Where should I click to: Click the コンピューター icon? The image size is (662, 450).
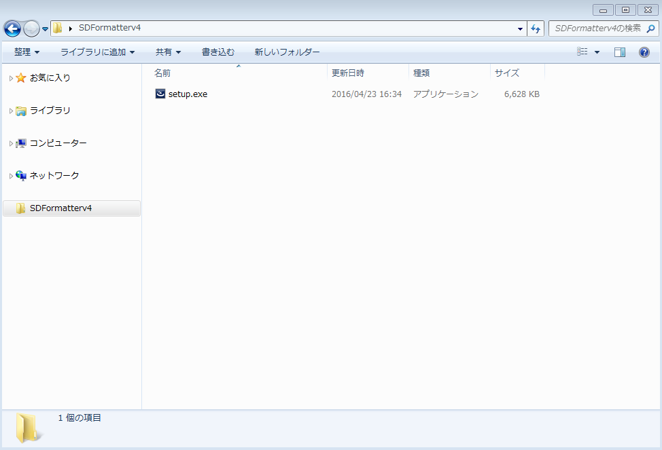point(20,143)
